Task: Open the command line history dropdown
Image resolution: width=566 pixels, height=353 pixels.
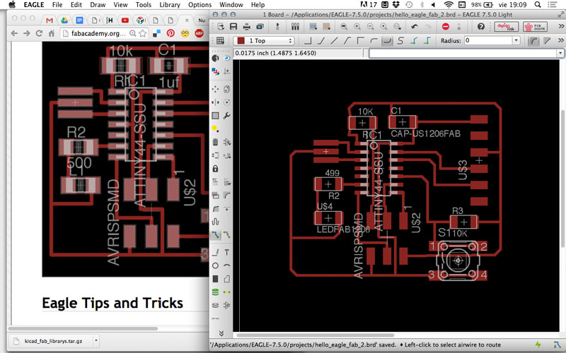Action: (x=560, y=53)
